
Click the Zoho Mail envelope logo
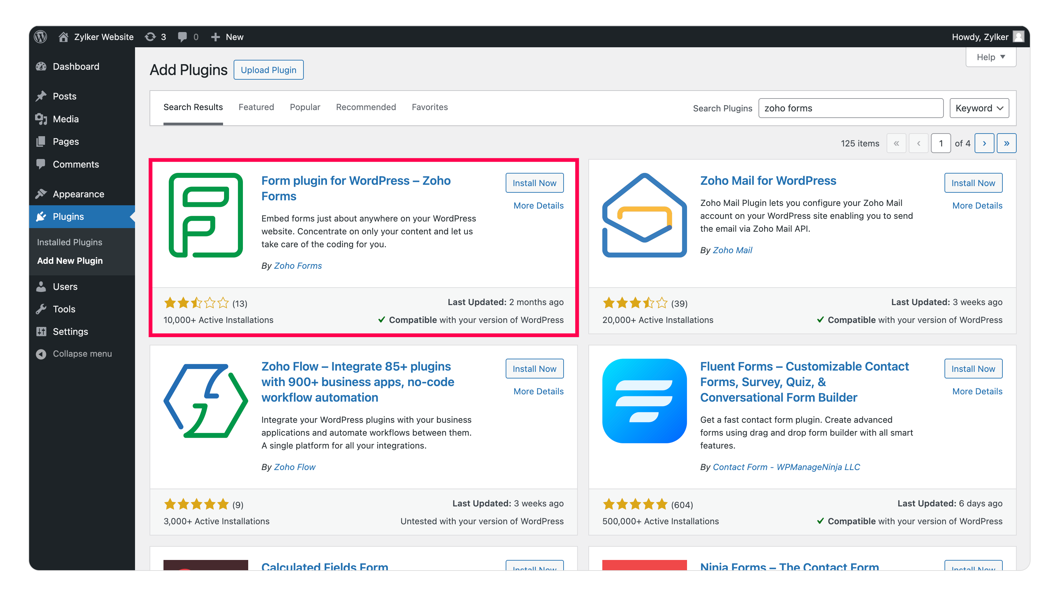point(644,215)
